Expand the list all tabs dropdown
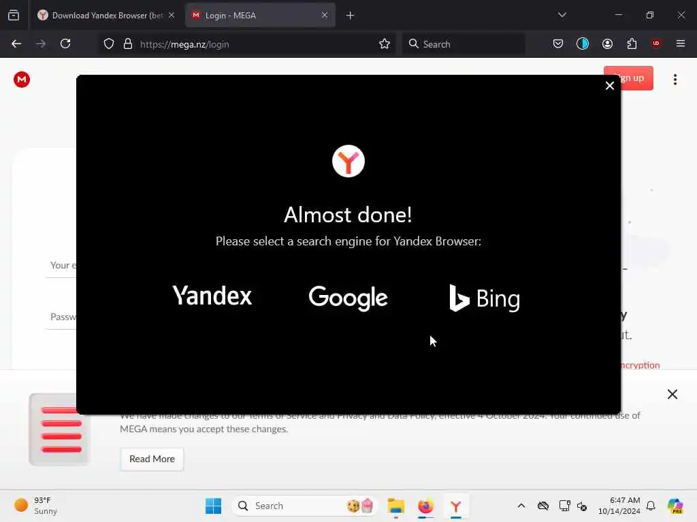697x522 pixels. [x=562, y=15]
